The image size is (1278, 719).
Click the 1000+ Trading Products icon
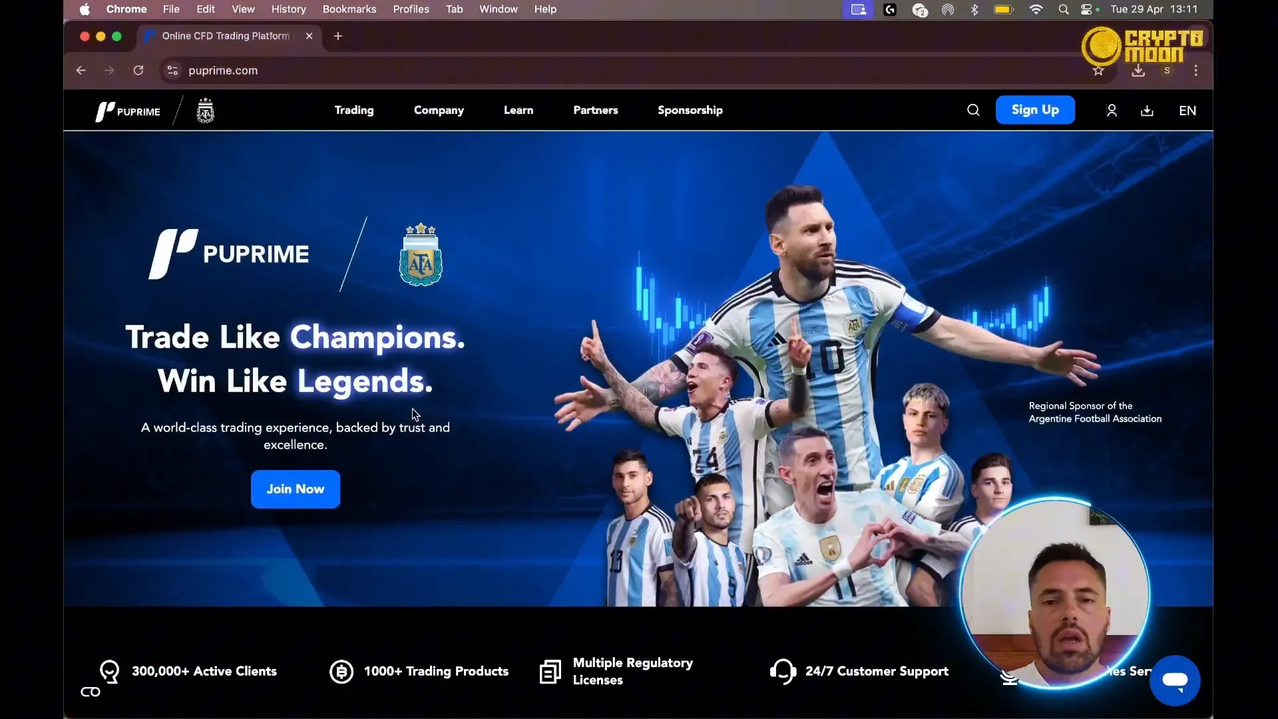tap(341, 672)
